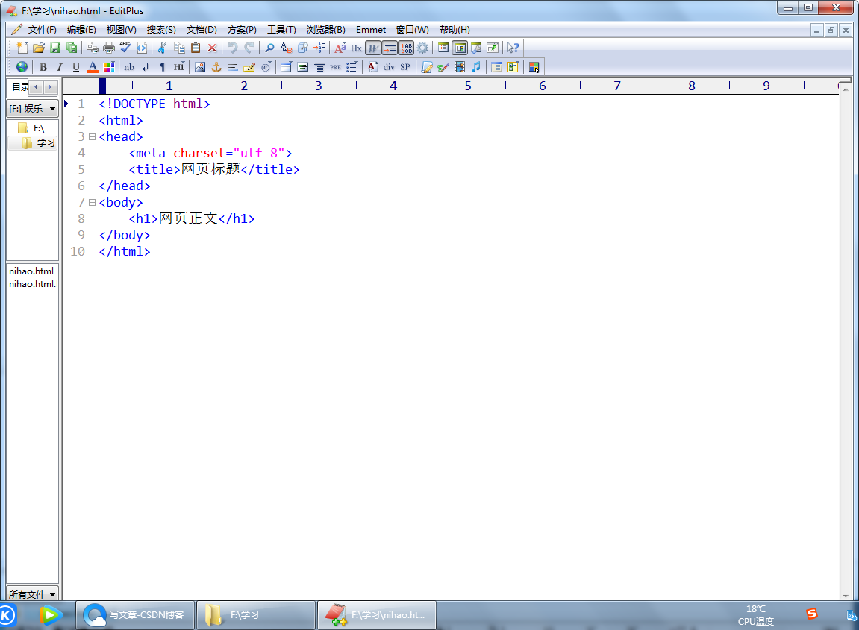The width and height of the screenshot is (859, 630).
Task: Insert film strip media icon
Action: tap(460, 67)
